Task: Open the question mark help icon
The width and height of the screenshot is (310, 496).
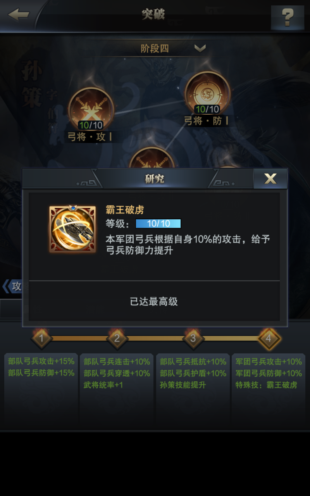Action: pos(288,17)
